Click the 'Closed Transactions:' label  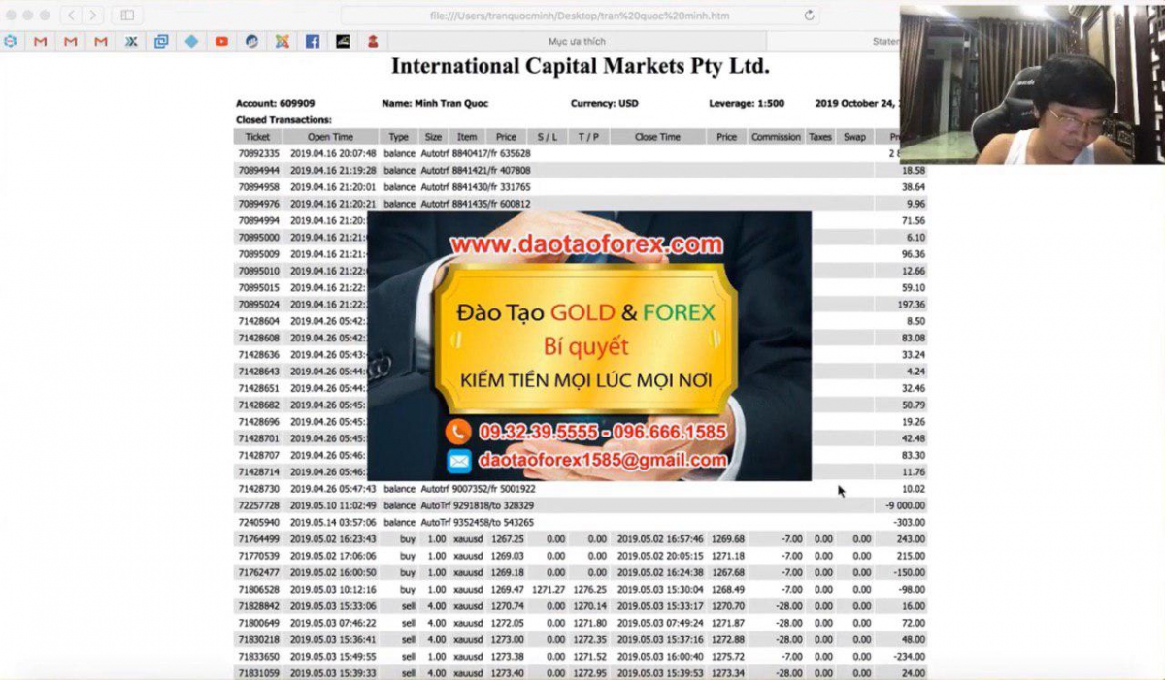point(283,120)
